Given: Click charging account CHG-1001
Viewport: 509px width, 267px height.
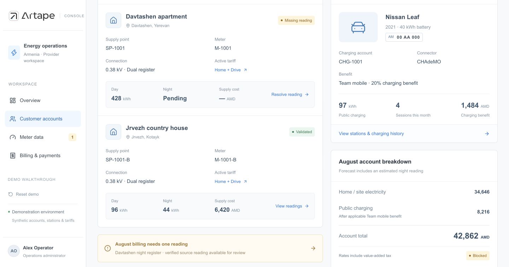Looking at the screenshot, I should (x=351, y=62).
